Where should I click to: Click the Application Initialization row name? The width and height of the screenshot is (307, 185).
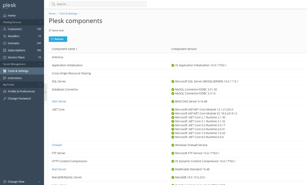pos(67,65)
